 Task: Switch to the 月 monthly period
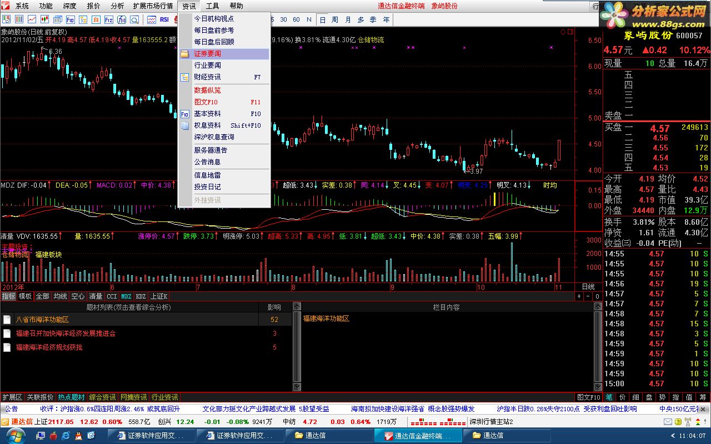tap(348, 19)
